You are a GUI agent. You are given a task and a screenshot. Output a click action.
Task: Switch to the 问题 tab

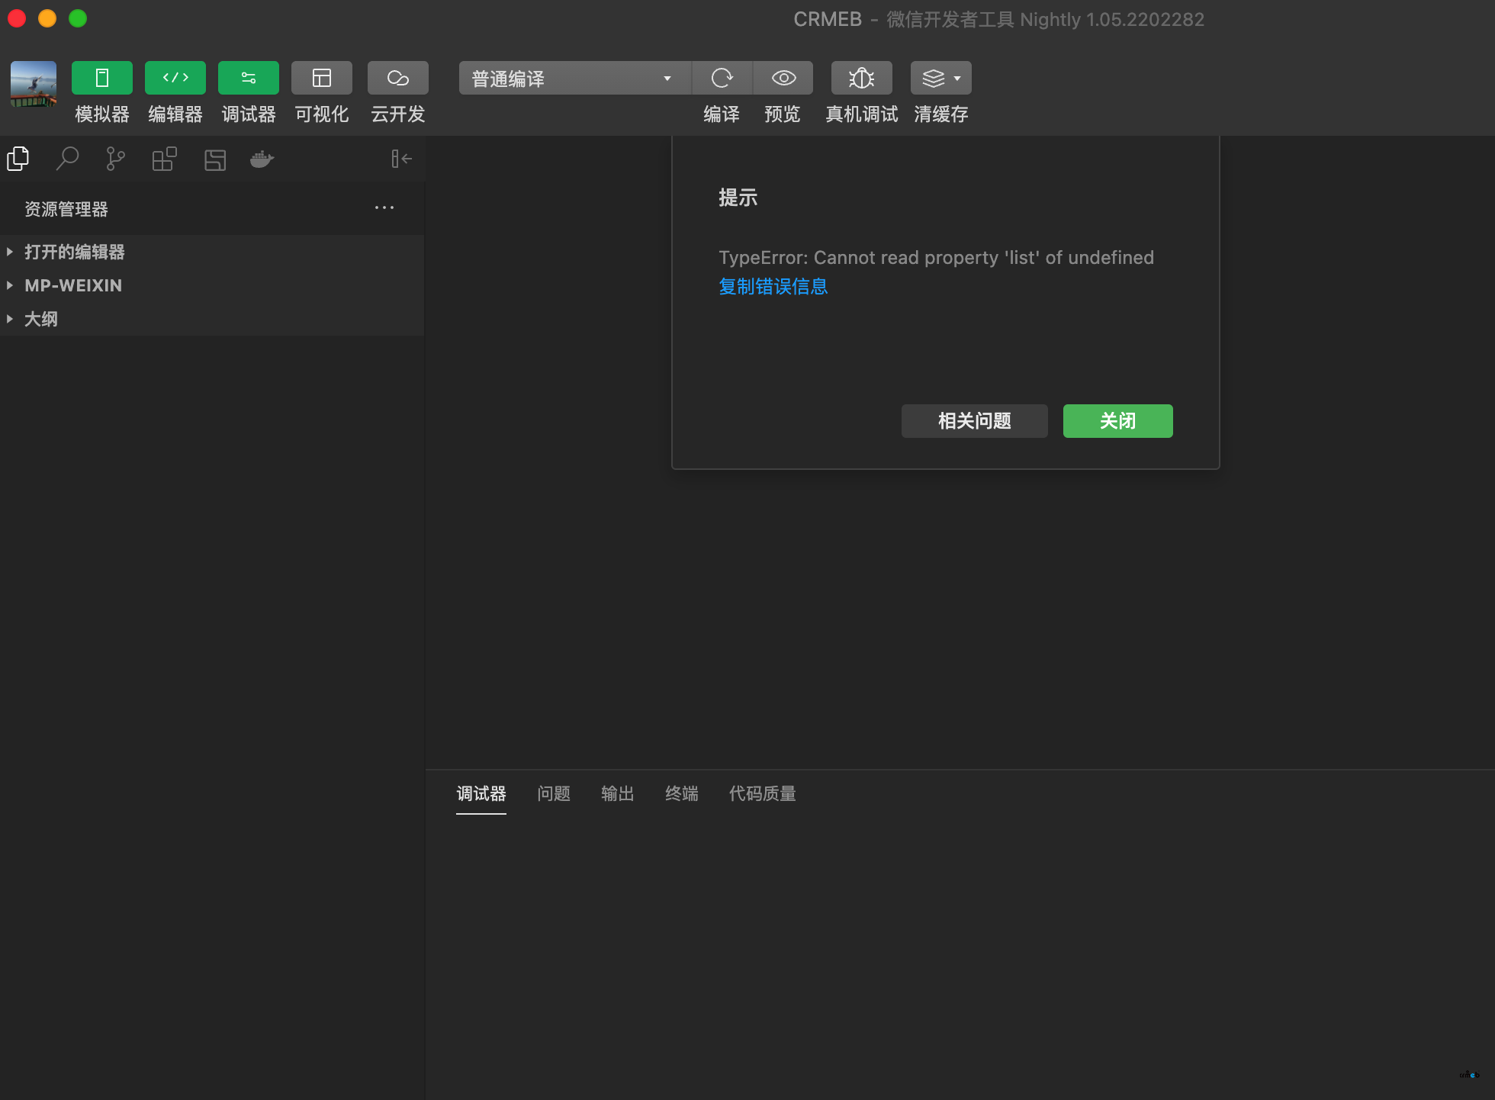click(554, 794)
